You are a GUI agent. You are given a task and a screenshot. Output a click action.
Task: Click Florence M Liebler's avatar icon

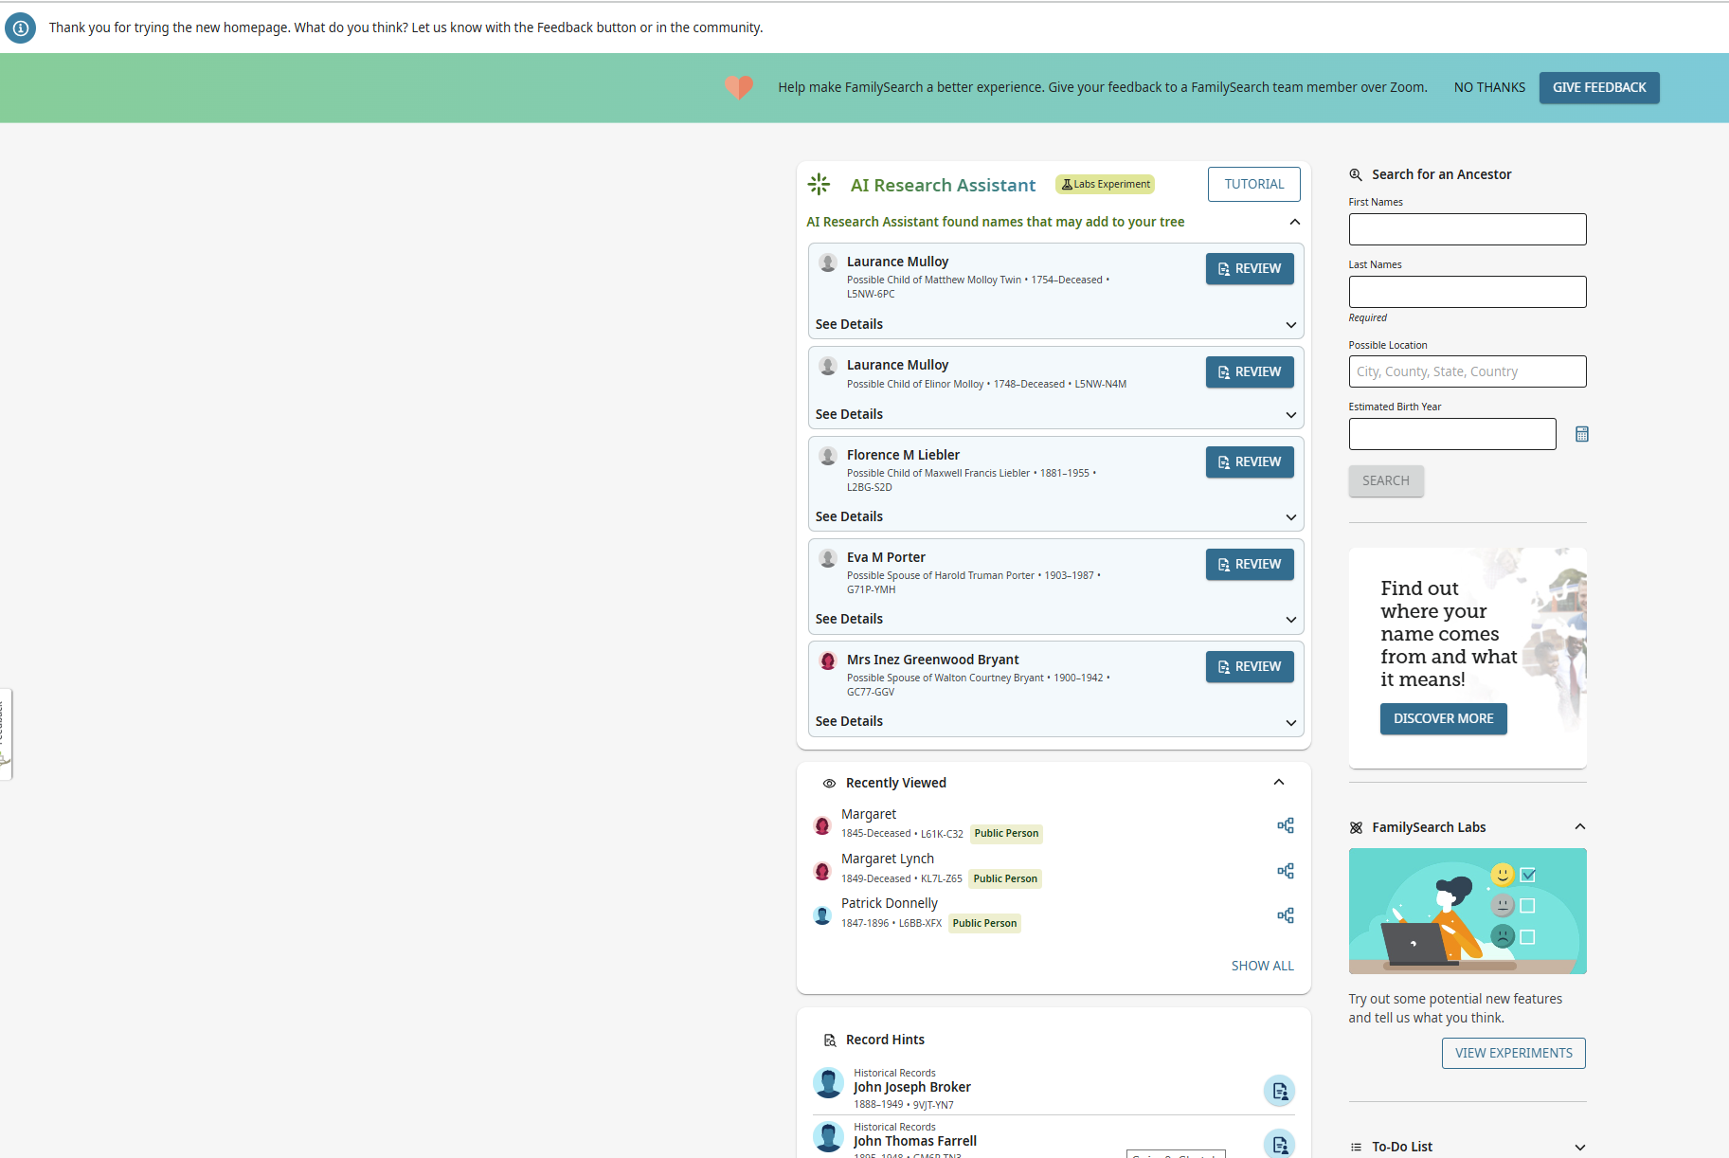(x=828, y=456)
